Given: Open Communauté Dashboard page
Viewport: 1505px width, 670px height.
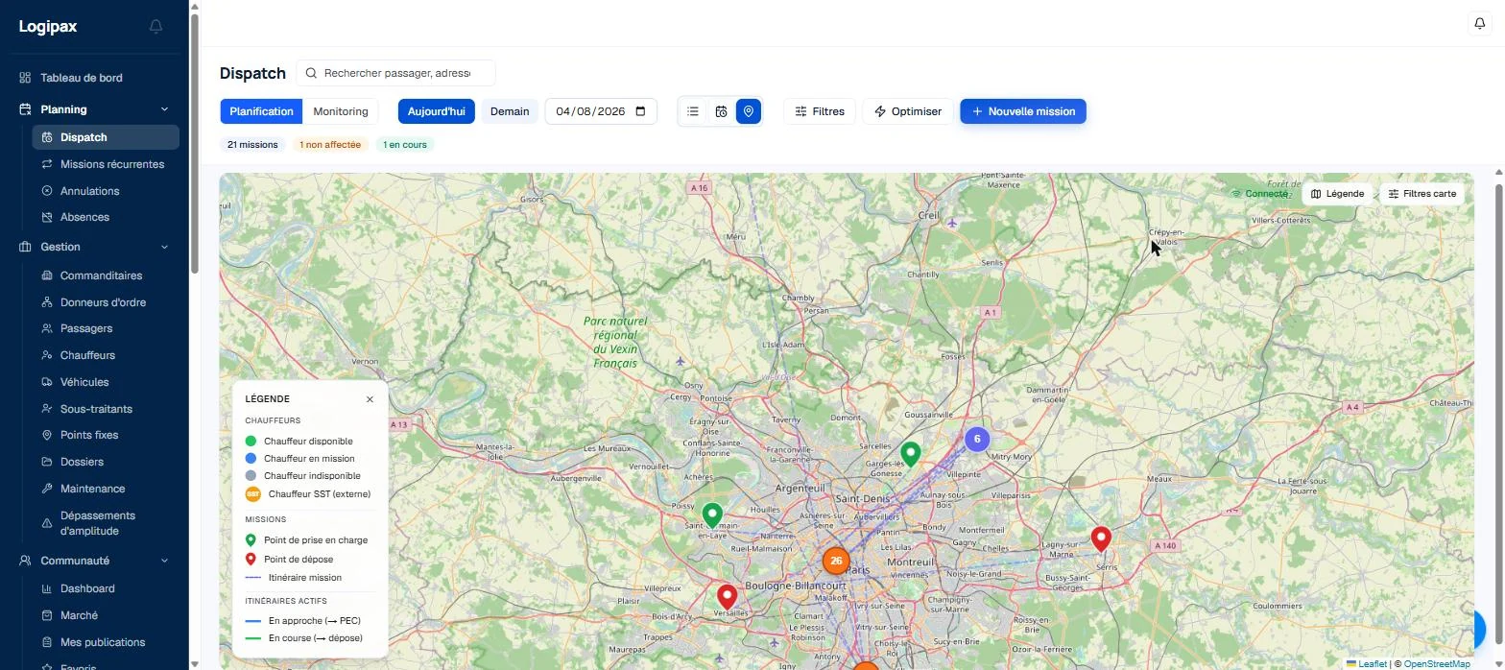Looking at the screenshot, I should point(106,588).
